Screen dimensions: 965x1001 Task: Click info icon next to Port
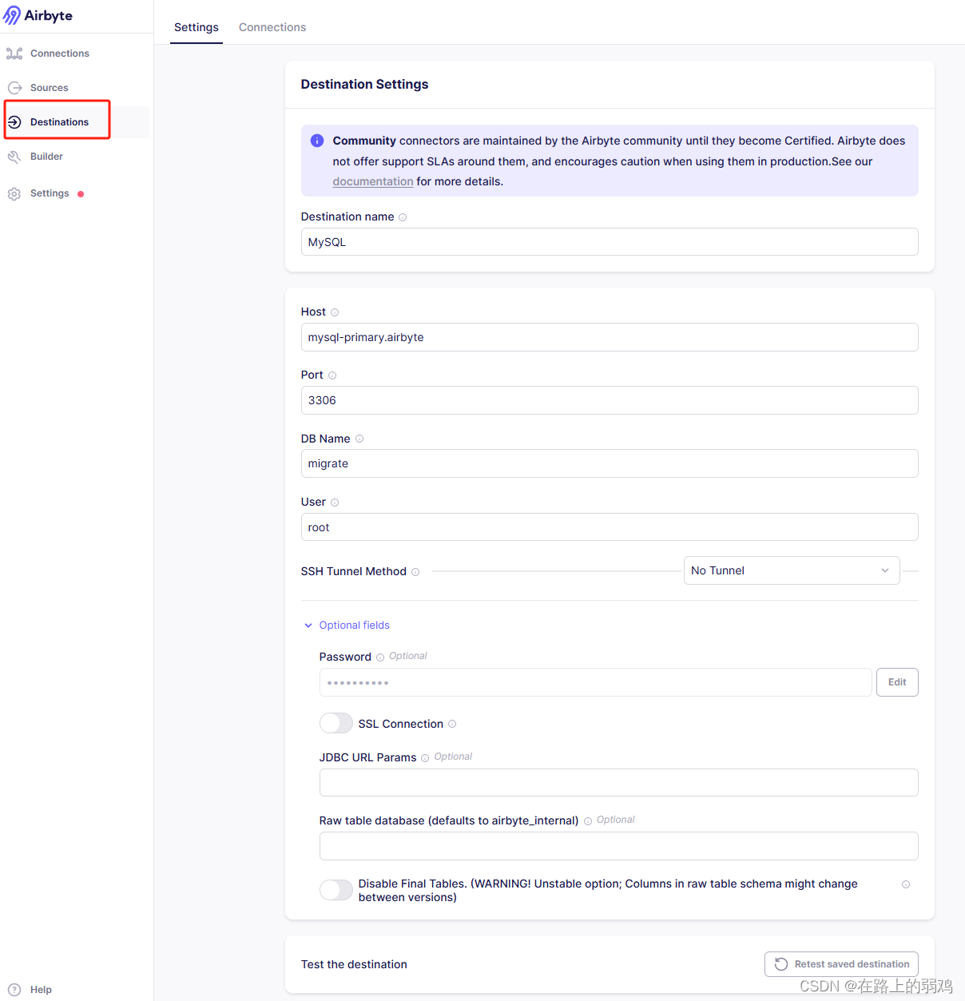coord(332,375)
